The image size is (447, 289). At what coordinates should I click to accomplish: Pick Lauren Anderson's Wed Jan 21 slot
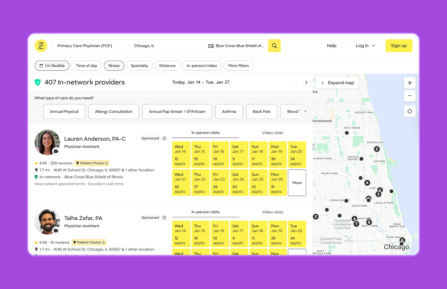click(x=181, y=183)
